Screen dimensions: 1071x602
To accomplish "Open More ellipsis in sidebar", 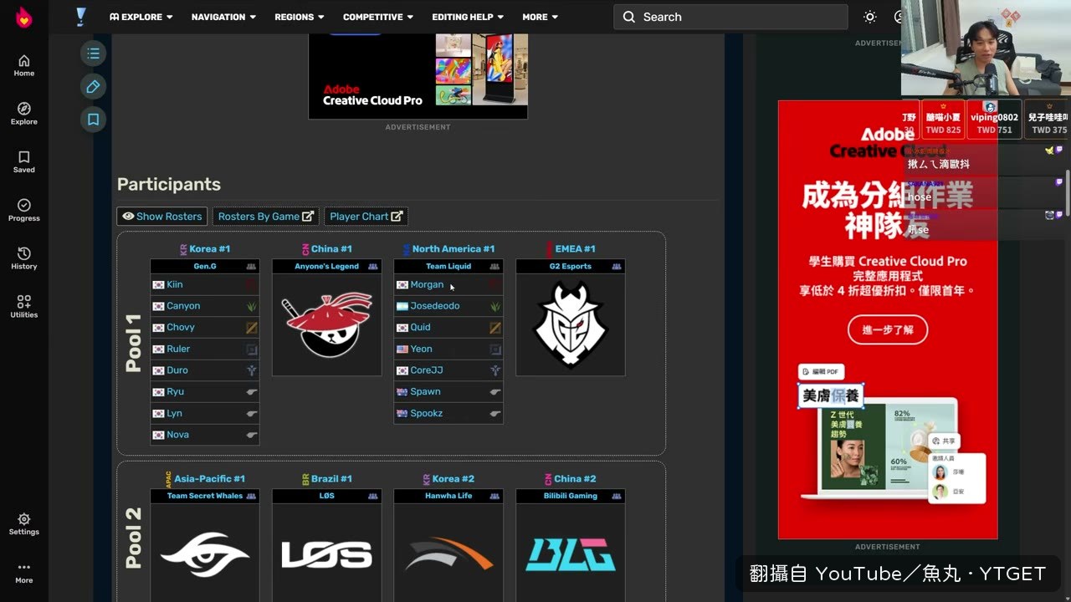I will point(24,572).
